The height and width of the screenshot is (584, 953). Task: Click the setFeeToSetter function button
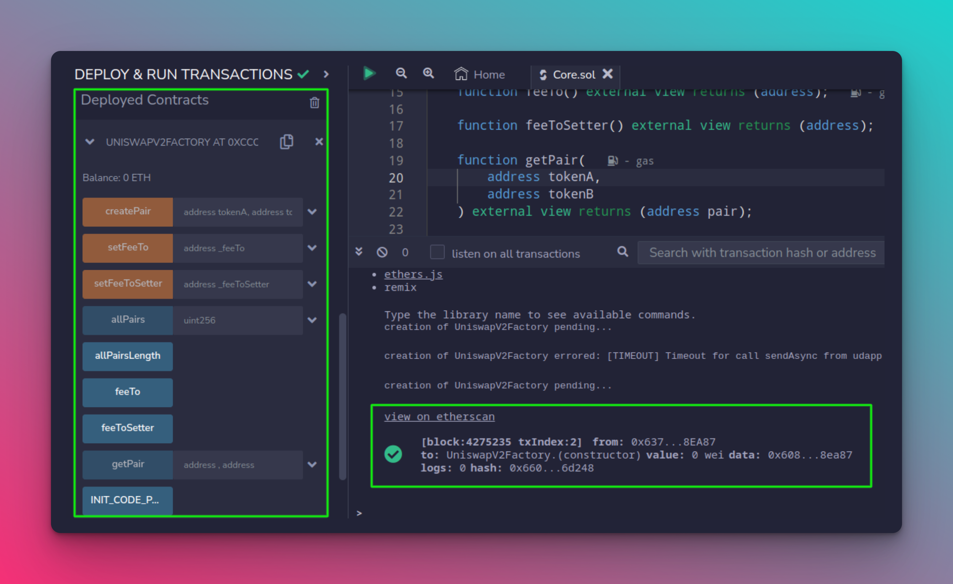coord(128,284)
